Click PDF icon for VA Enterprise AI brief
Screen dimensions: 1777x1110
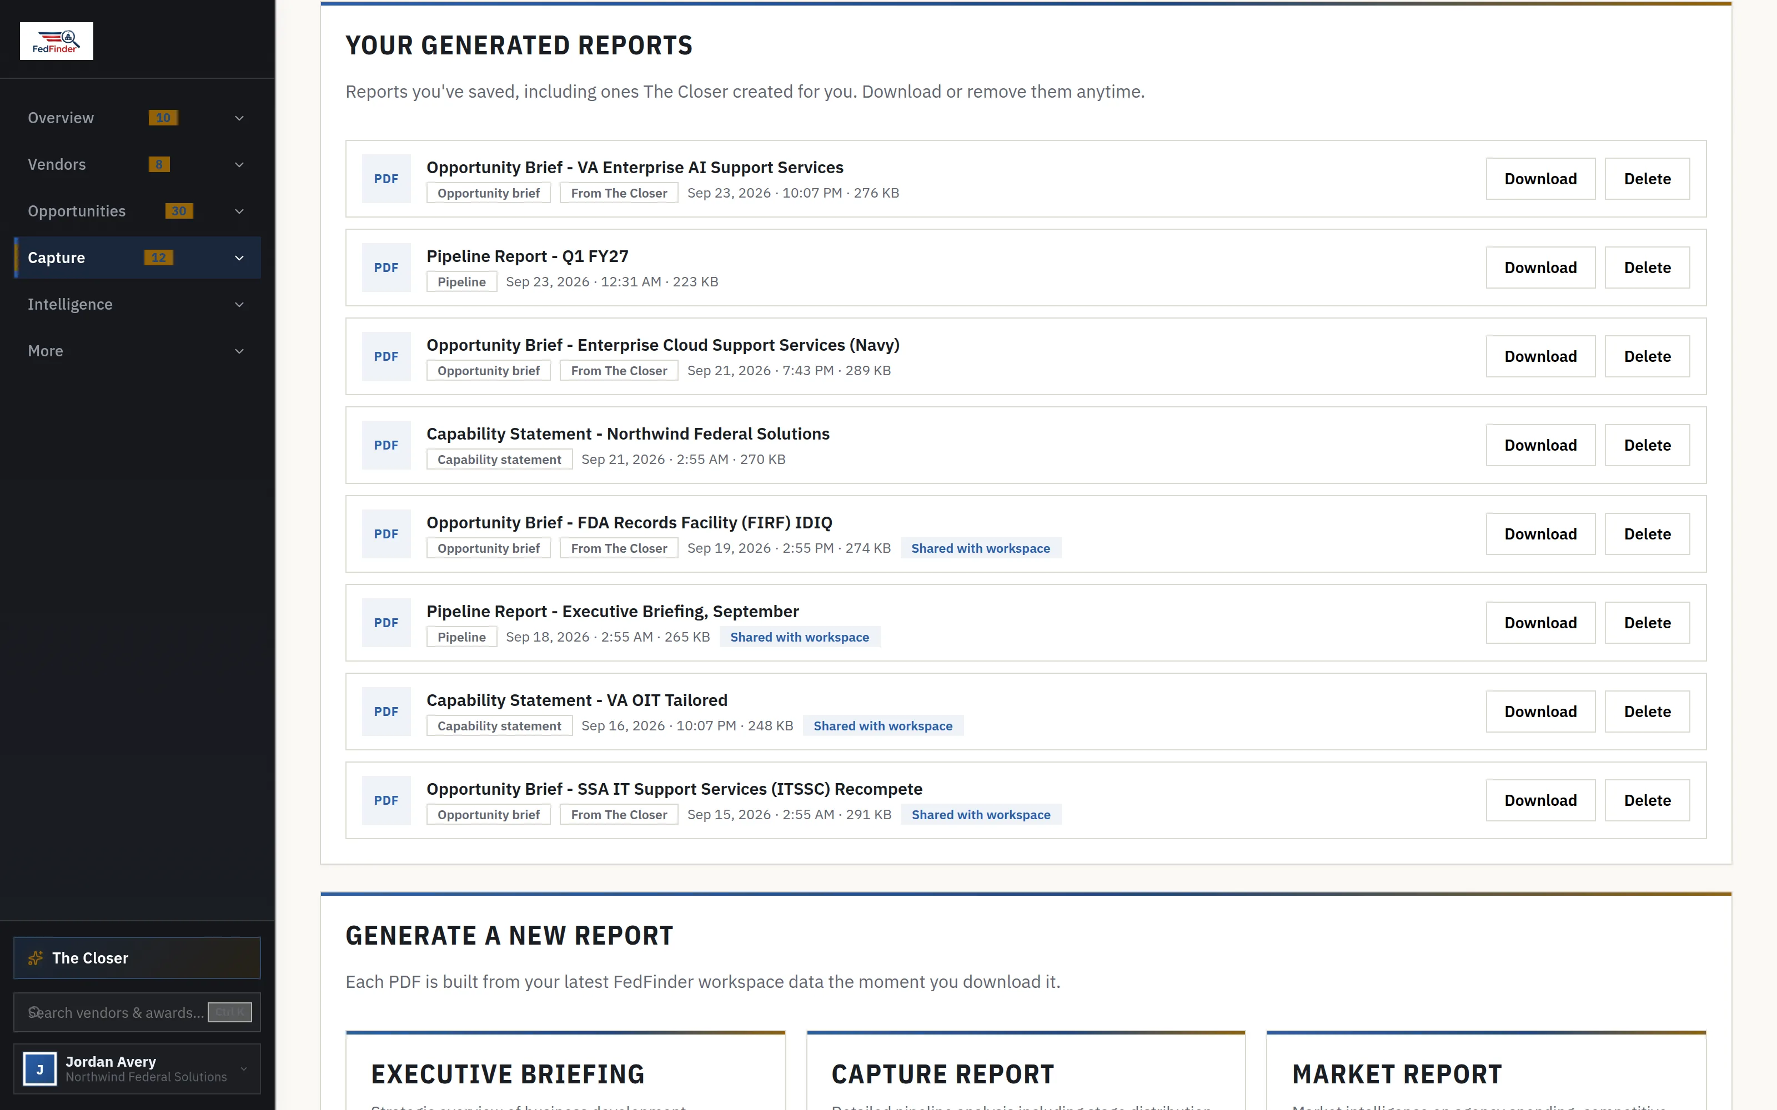tap(386, 178)
